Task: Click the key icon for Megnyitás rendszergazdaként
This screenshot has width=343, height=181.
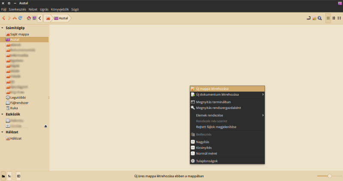Action: pos(193,108)
